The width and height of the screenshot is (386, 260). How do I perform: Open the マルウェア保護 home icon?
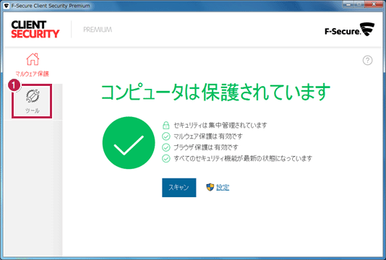click(33, 59)
